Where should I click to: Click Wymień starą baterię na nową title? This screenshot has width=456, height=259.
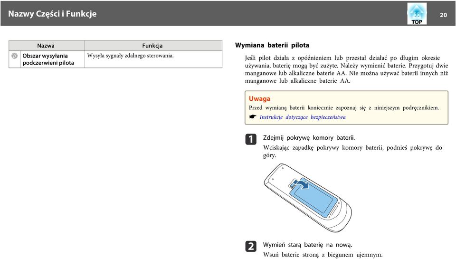click(307, 245)
